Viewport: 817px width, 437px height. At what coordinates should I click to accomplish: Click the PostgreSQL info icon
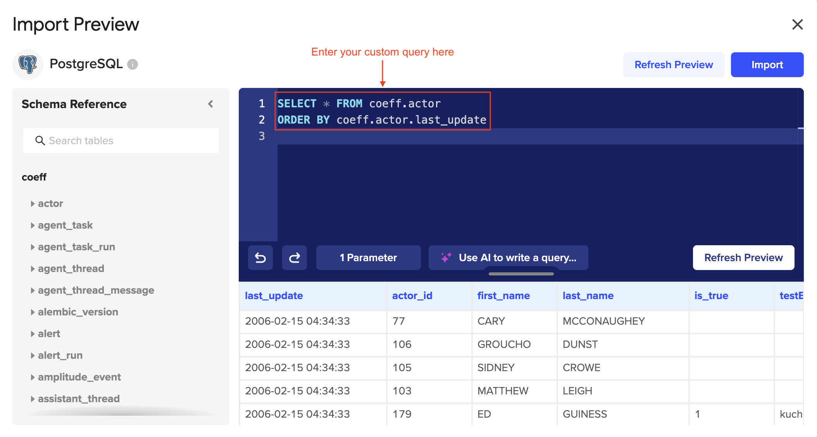coord(133,64)
